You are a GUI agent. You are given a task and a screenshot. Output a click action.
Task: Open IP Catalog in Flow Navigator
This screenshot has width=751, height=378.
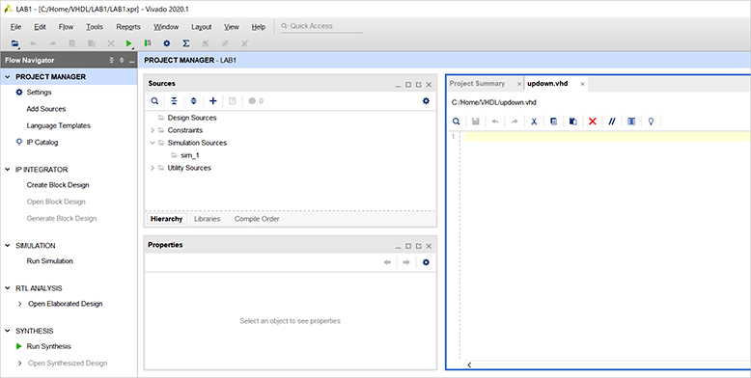tap(42, 142)
